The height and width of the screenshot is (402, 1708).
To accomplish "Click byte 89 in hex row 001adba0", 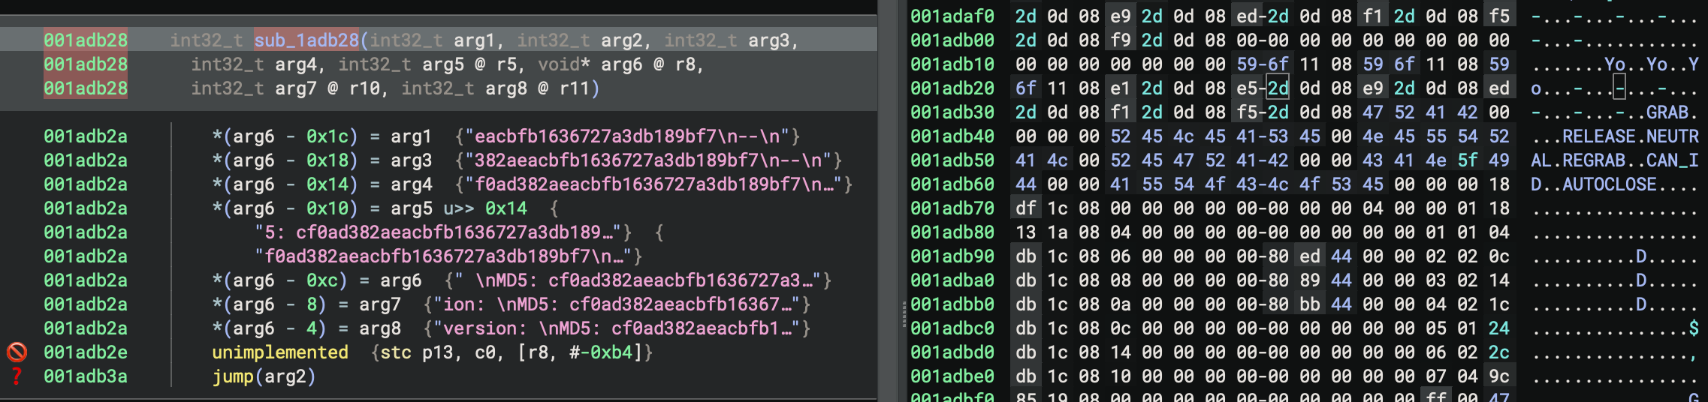I will tap(1310, 280).
